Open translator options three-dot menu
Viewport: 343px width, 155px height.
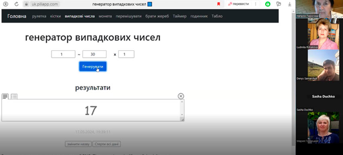click(x=255, y=4)
